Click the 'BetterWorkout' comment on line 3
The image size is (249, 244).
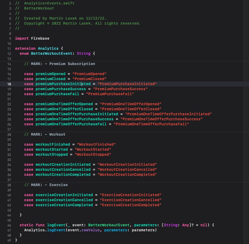(39, 8)
